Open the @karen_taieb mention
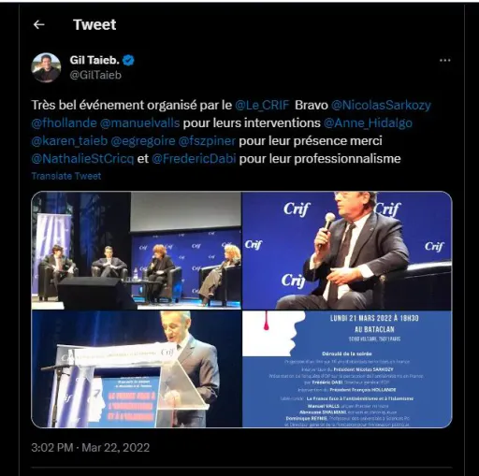This screenshot has width=479, height=476. click(x=69, y=141)
